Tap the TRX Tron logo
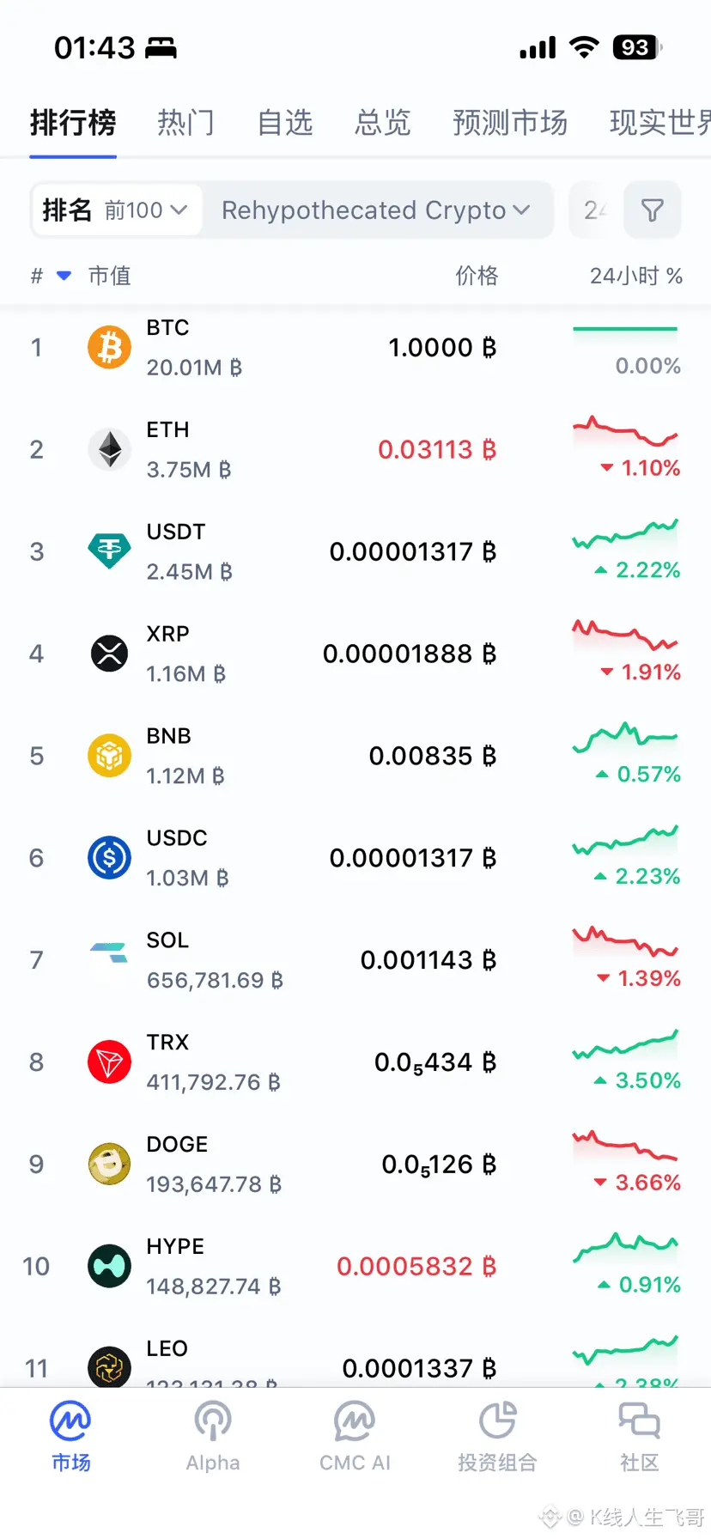Screen dimensions: 711x1539 (x=110, y=1062)
